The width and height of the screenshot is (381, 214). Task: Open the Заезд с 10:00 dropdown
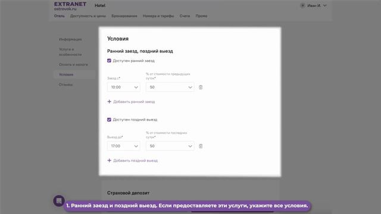(124, 87)
